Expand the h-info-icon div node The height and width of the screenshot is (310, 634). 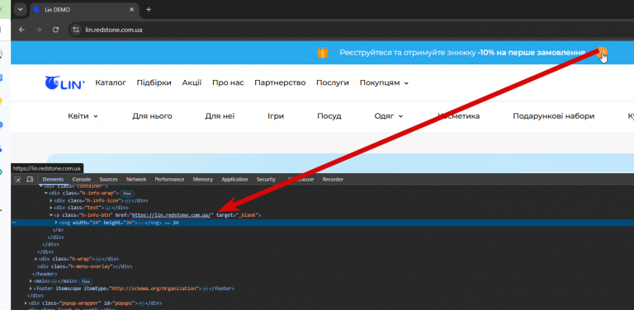click(51, 200)
